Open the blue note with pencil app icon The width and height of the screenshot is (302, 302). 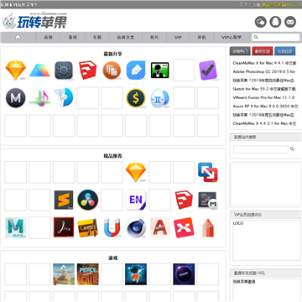tap(136, 70)
